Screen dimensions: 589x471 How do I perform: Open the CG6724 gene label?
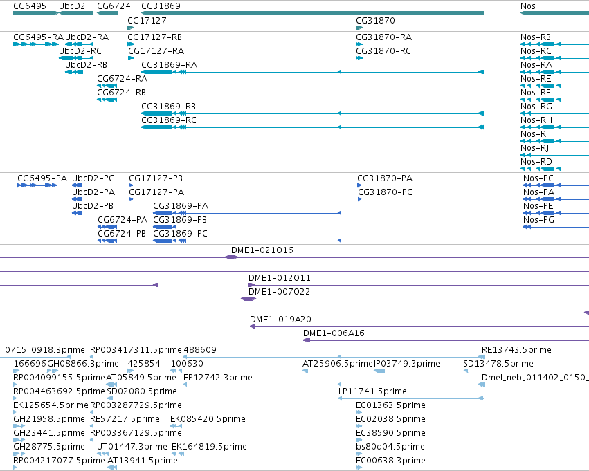114,6
